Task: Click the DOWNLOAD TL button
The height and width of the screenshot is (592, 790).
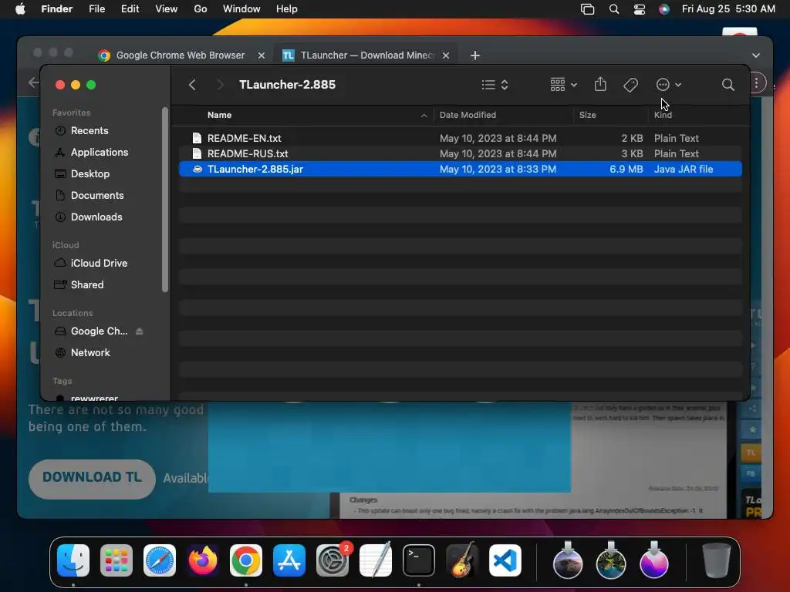Action: [92, 478]
